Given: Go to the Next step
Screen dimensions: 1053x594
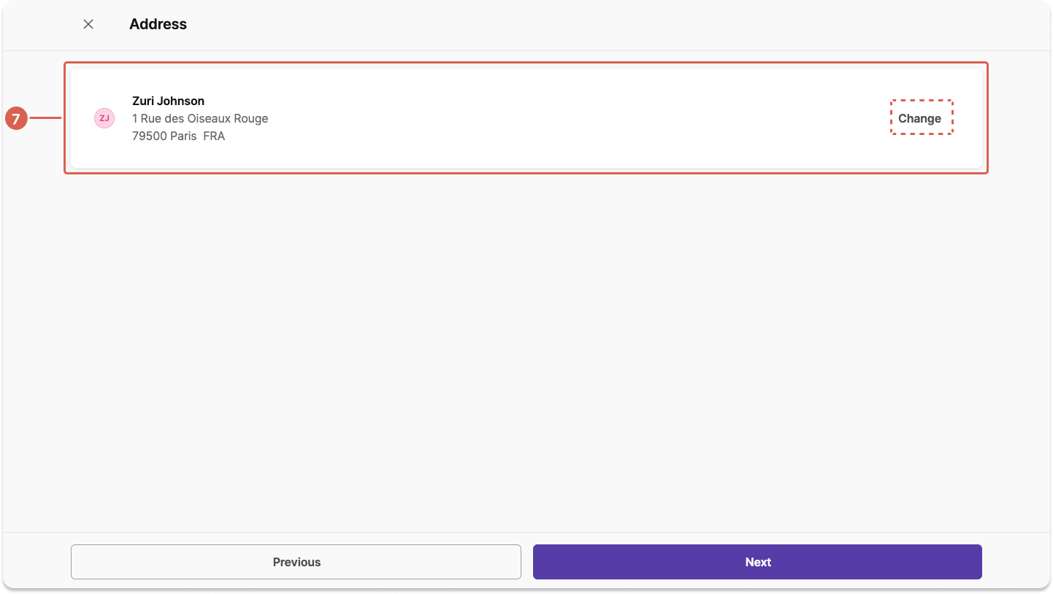Looking at the screenshot, I should [757, 562].
